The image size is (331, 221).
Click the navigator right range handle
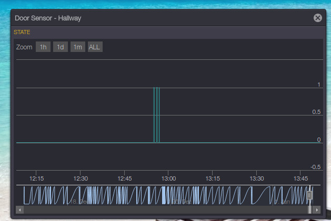click(309, 195)
